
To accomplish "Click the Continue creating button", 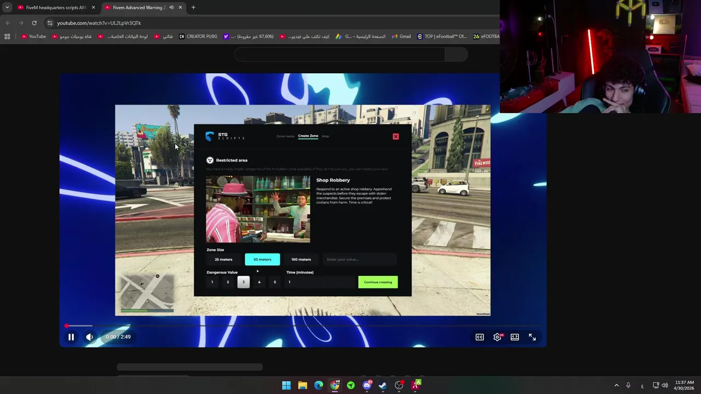I will point(378,282).
